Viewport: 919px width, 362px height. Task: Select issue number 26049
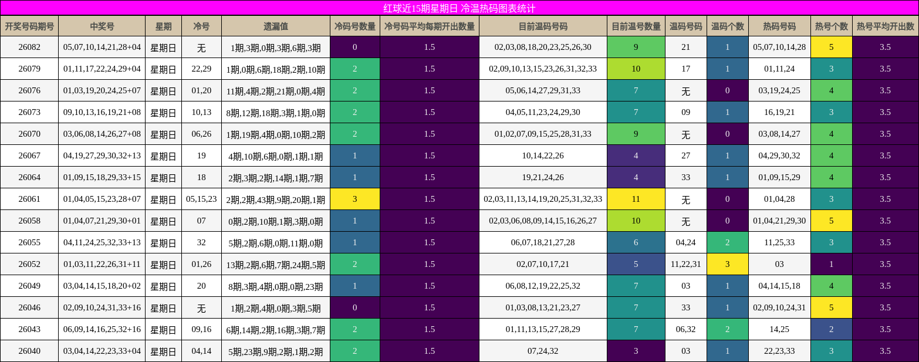click(29, 286)
